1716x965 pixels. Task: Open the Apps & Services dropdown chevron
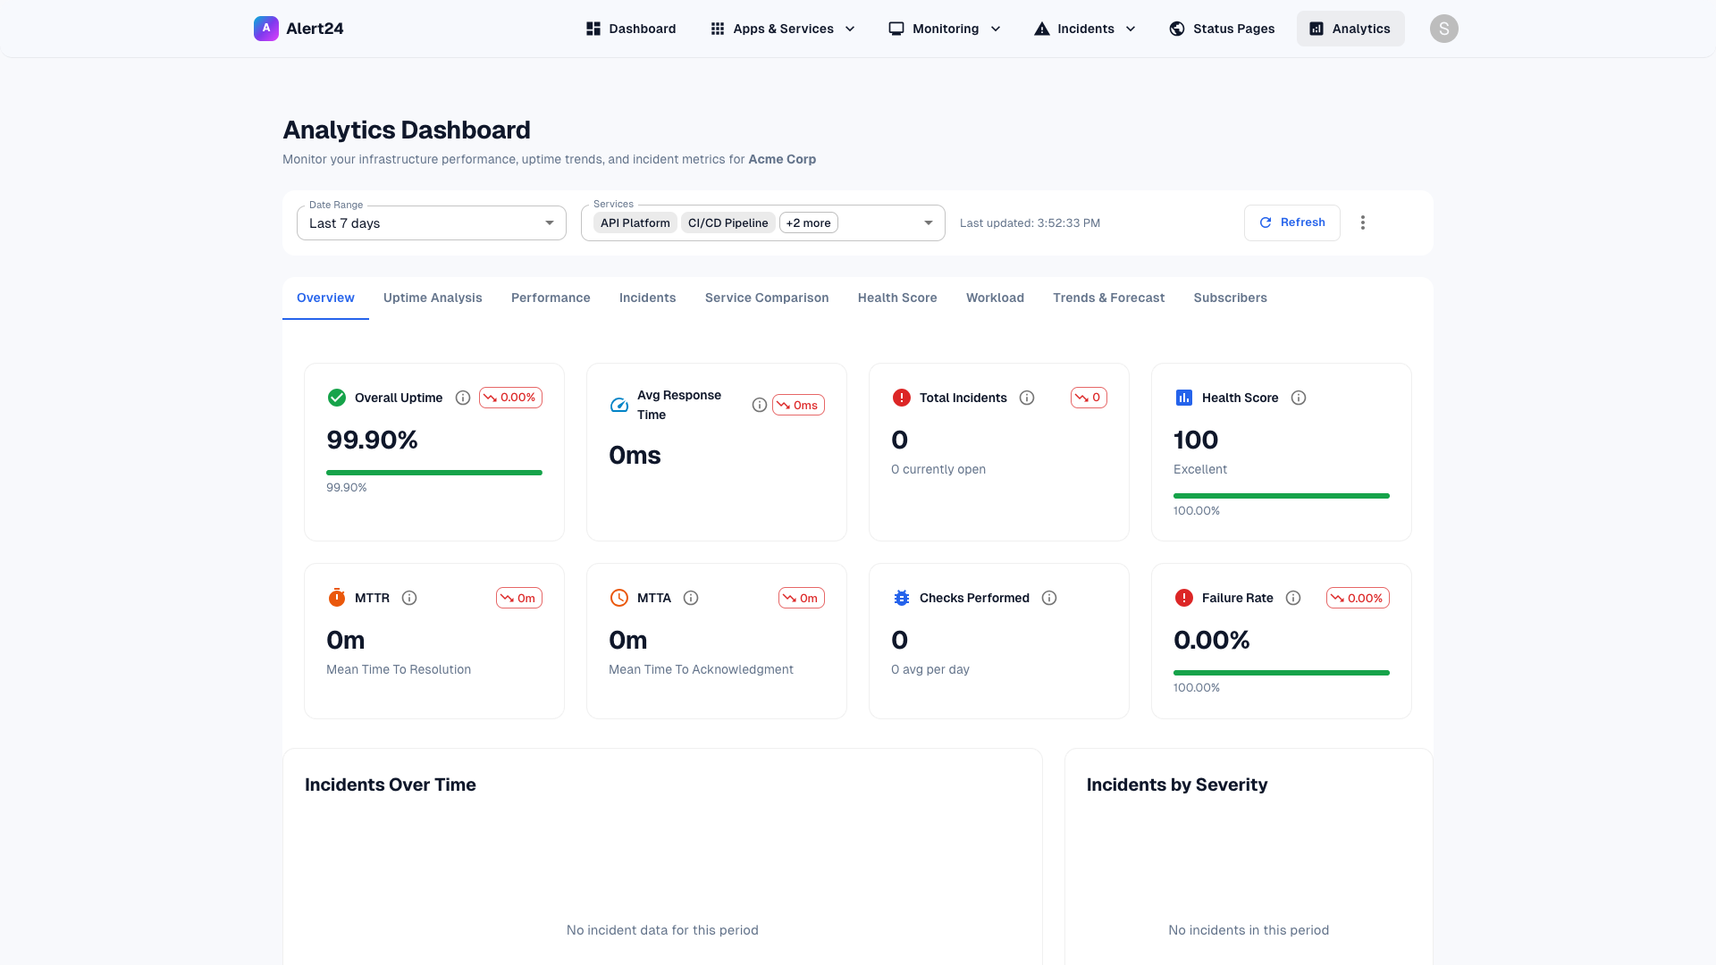click(848, 28)
